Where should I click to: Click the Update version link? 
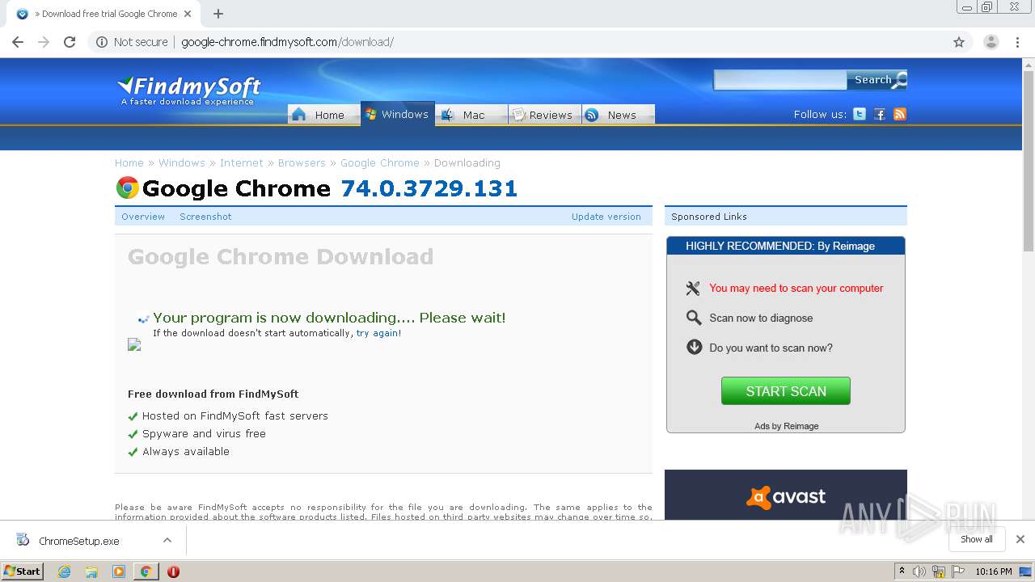606,217
